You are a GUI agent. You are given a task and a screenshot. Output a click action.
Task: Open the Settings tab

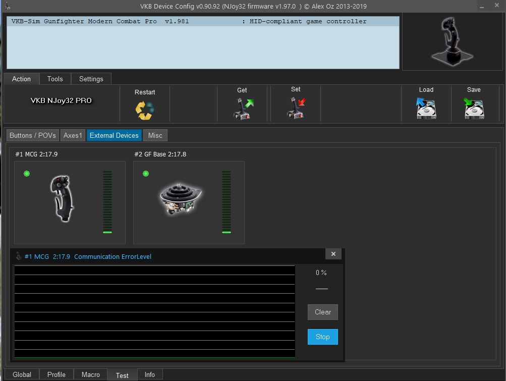click(x=91, y=79)
